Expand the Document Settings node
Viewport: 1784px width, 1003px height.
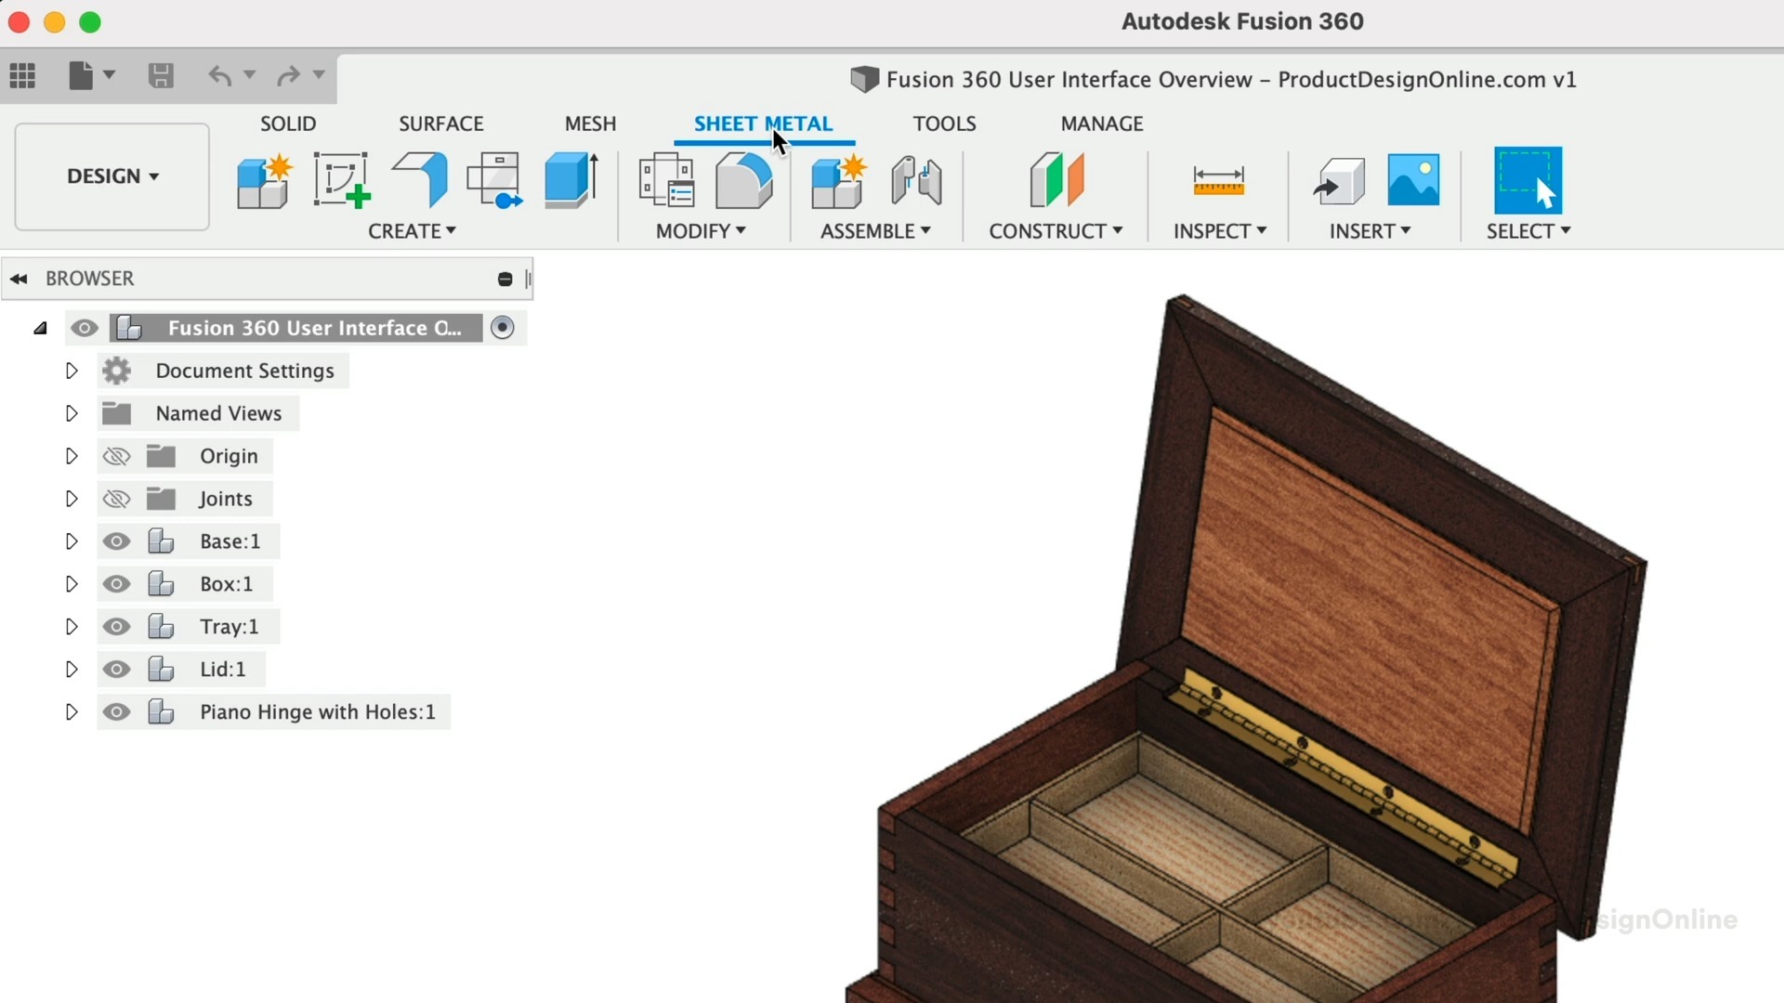tap(71, 371)
